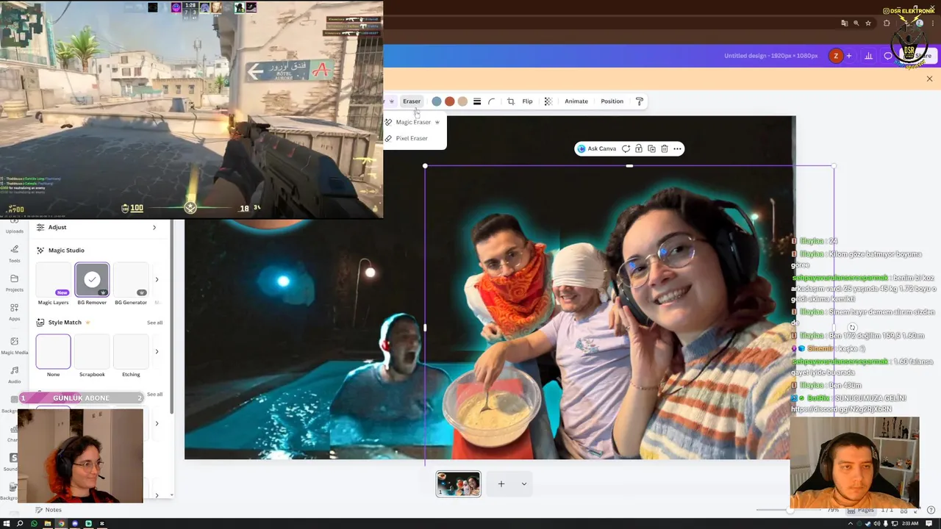Open the analytics bar chart icon
Viewport: 941px width, 529px height.
pos(869,56)
